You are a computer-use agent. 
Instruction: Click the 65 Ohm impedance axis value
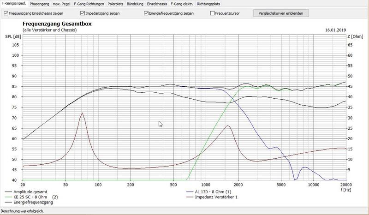pyautogui.click(x=350, y=45)
